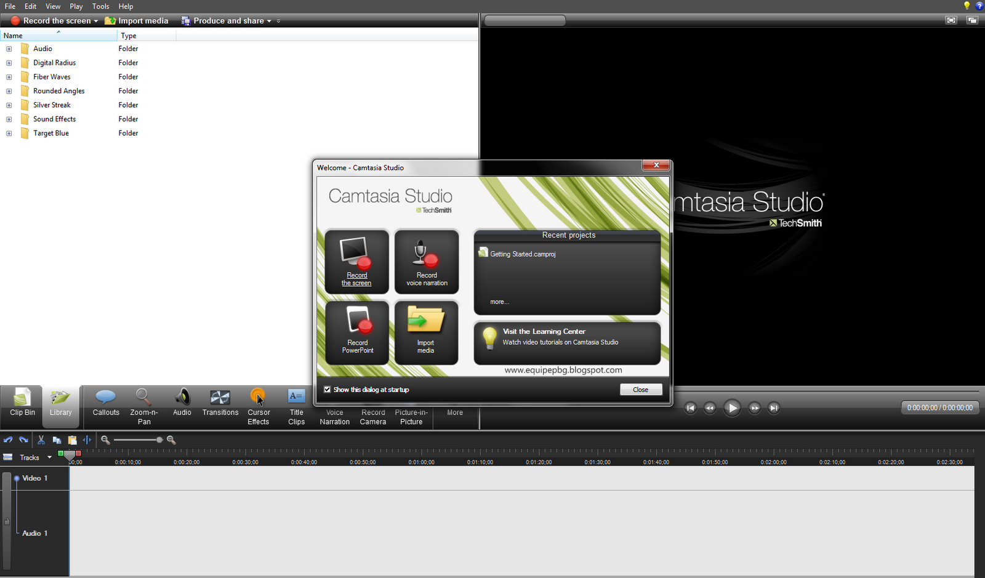Open the Tools menu
This screenshot has height=578, width=985.
[x=100, y=6]
